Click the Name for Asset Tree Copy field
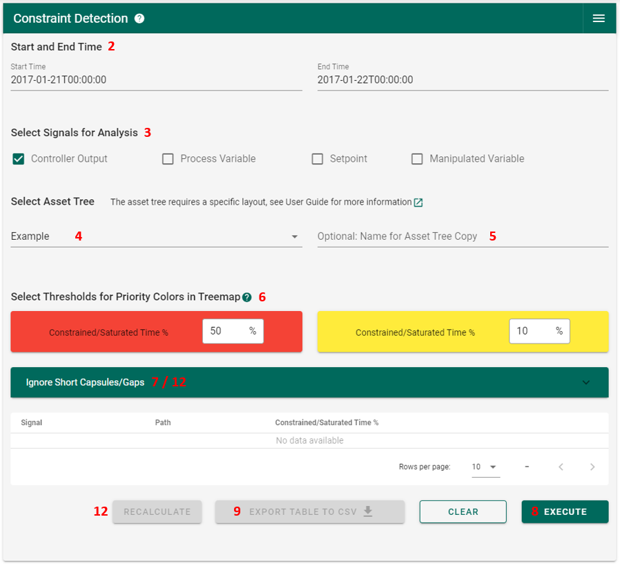This screenshot has width=620, height=564. pos(463,236)
